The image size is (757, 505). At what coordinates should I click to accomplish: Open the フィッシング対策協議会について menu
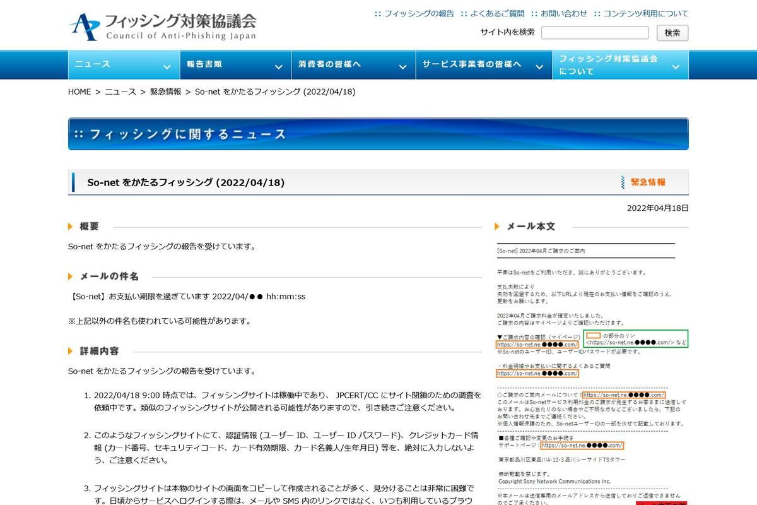coord(621,65)
